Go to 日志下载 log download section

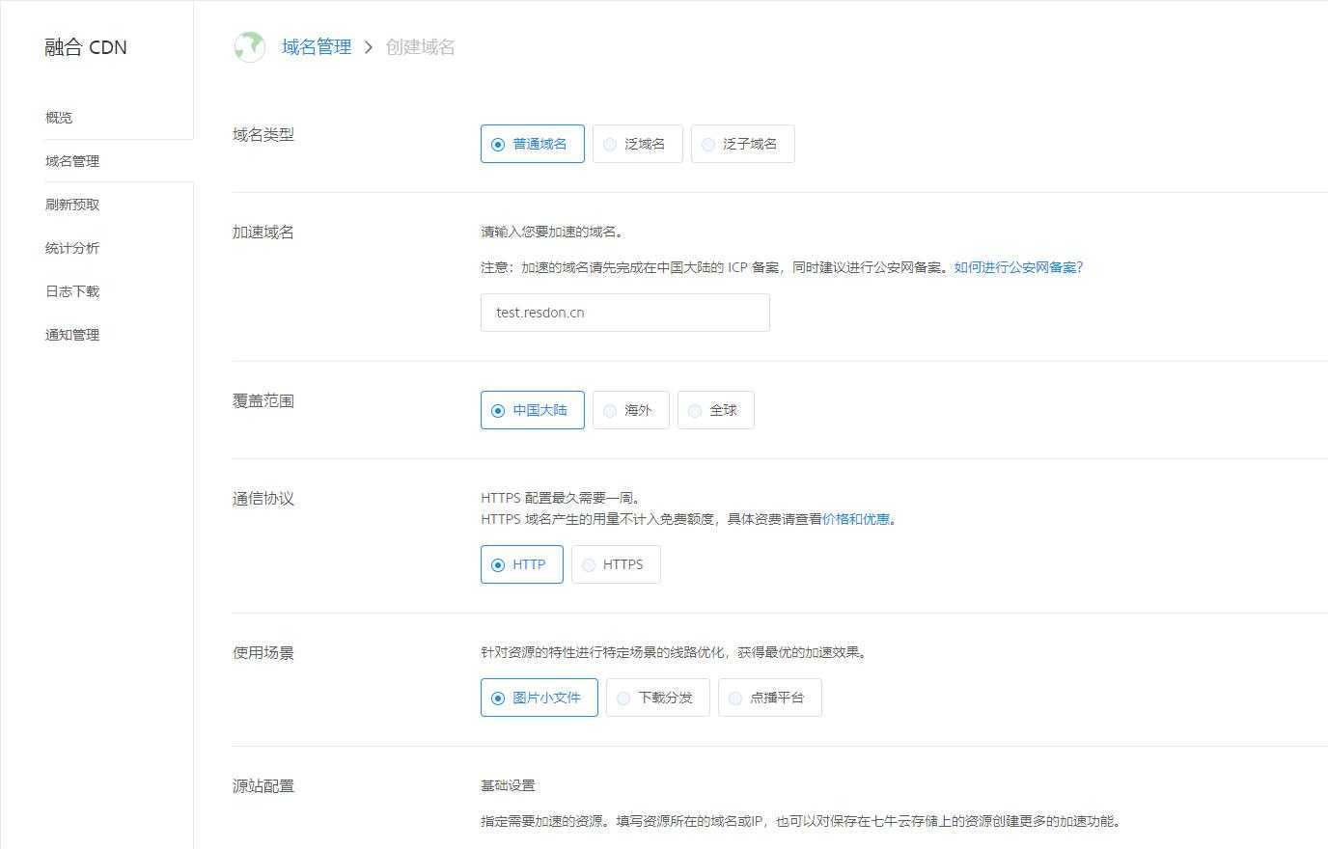[71, 290]
